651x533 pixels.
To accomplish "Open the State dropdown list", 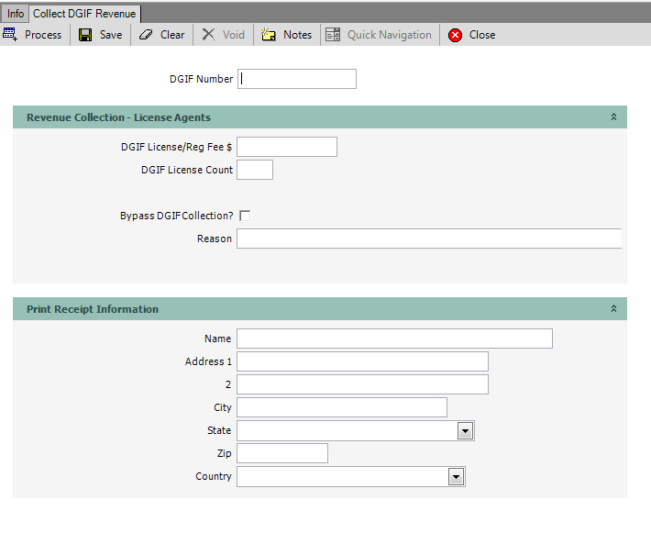I will (x=465, y=431).
